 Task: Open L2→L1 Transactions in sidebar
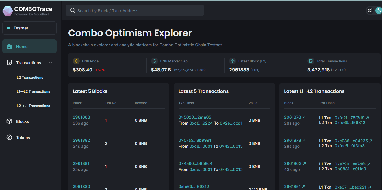(34, 106)
